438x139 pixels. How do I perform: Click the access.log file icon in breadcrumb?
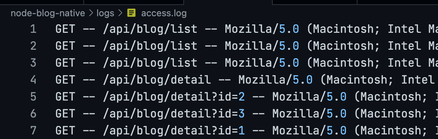pos(131,13)
